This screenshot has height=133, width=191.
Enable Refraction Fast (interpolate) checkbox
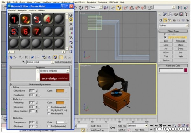pos(49,126)
